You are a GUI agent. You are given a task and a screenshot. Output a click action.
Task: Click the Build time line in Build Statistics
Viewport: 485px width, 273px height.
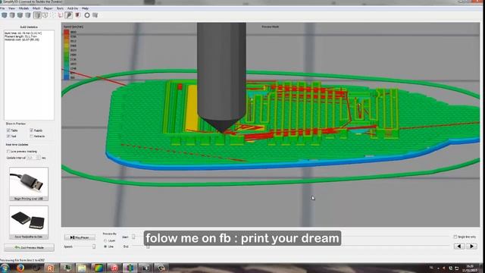pos(23,33)
